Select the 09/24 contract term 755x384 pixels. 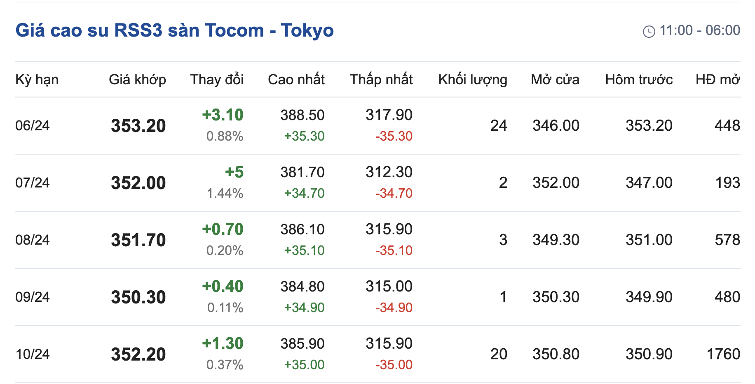(32, 297)
